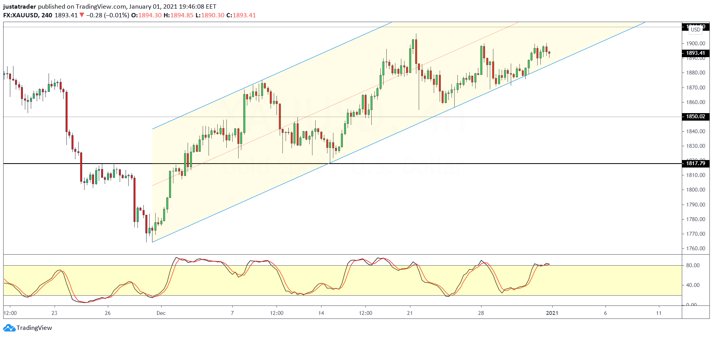Screen dimensions: 713x337
Task: Click the 1760.00 price scale label
Action: (695, 248)
